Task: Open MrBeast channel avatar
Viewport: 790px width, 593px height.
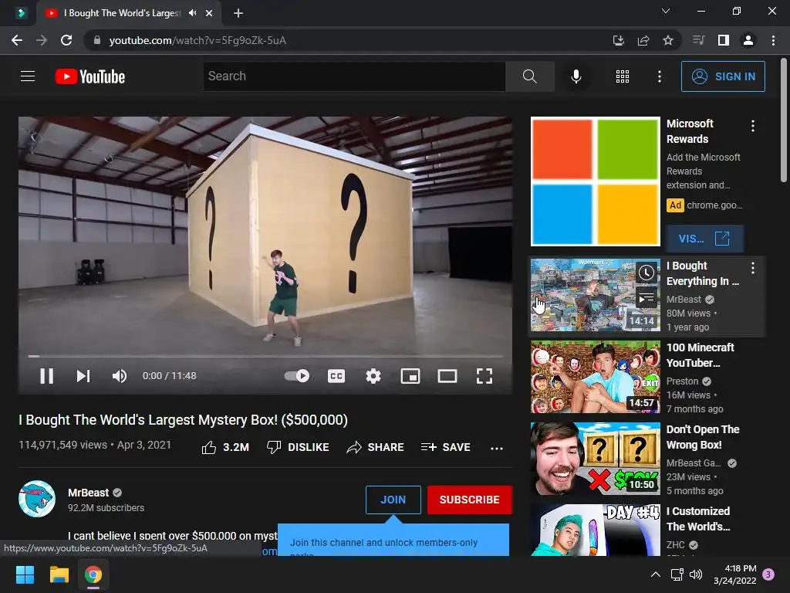Action: [37, 499]
